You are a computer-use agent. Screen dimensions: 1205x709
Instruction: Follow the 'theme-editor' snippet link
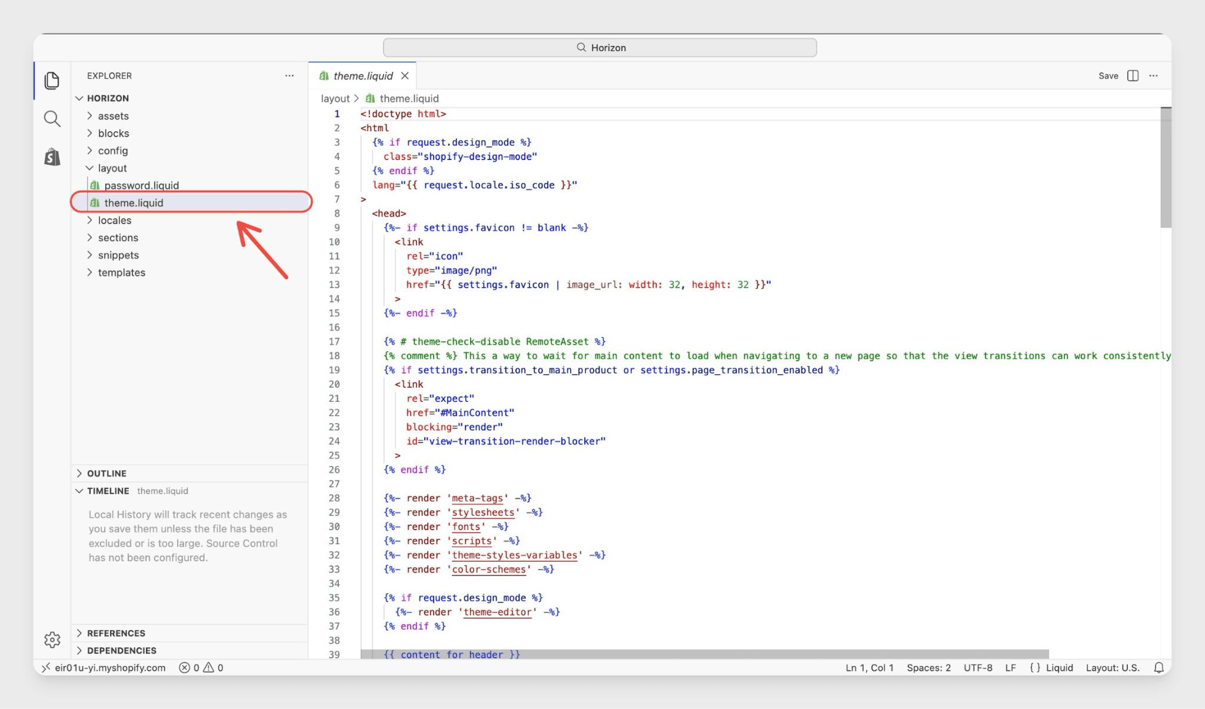click(497, 612)
